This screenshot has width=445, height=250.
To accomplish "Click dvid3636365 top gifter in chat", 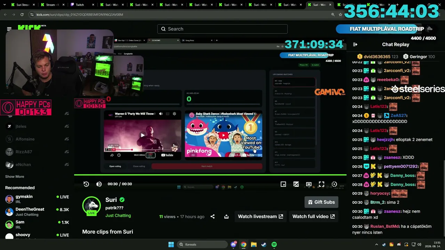I will pos(377,57).
